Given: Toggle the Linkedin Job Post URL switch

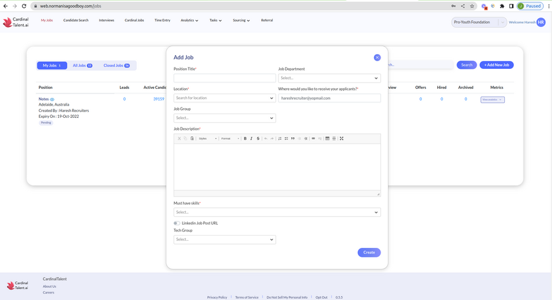Looking at the screenshot, I should [x=177, y=223].
